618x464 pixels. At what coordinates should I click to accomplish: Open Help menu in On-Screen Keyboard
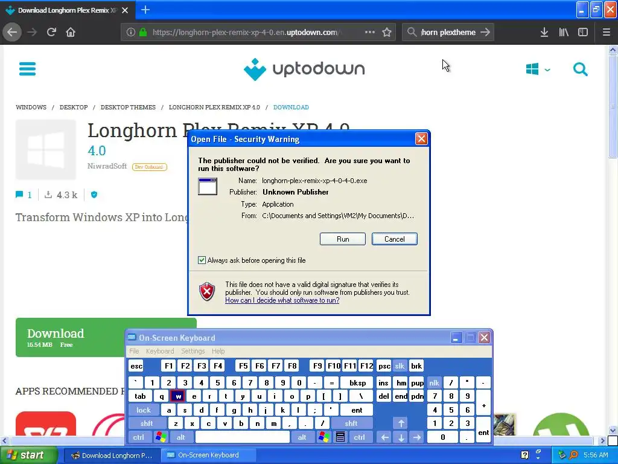tap(218, 351)
